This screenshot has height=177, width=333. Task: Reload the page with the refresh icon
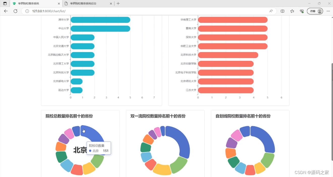[x=15, y=11]
